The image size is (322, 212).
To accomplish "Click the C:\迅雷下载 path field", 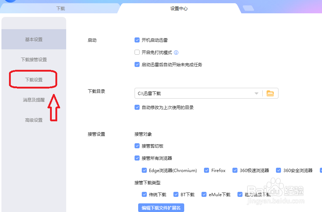I will 207,94.
